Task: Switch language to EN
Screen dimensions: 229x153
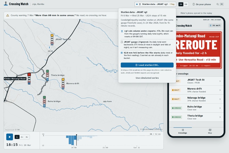Action: point(181,4)
